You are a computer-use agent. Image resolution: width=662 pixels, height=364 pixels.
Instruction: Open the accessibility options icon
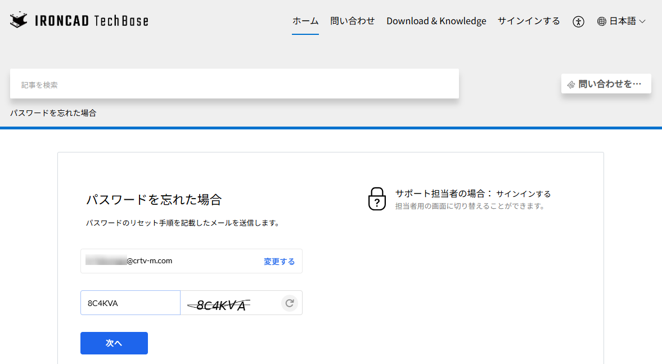578,21
